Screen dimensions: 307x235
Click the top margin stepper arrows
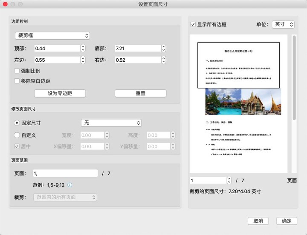(x=82, y=49)
